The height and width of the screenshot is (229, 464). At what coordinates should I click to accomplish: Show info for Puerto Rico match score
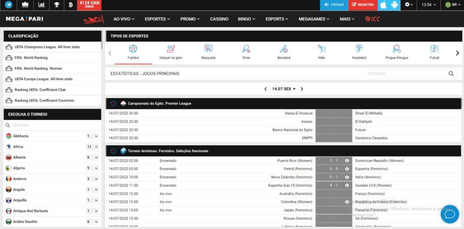(347, 161)
